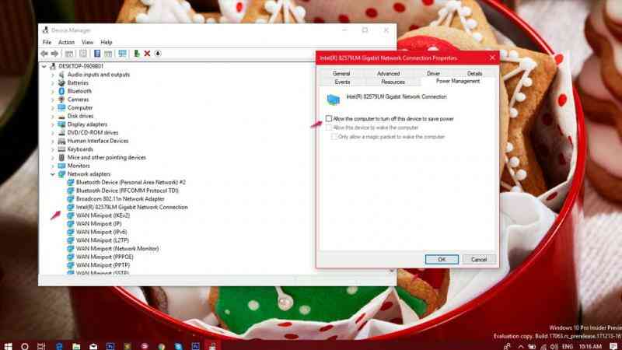This screenshot has width=622, height=350.
Task: Open the Action Center notification icon
Action: (x=613, y=346)
